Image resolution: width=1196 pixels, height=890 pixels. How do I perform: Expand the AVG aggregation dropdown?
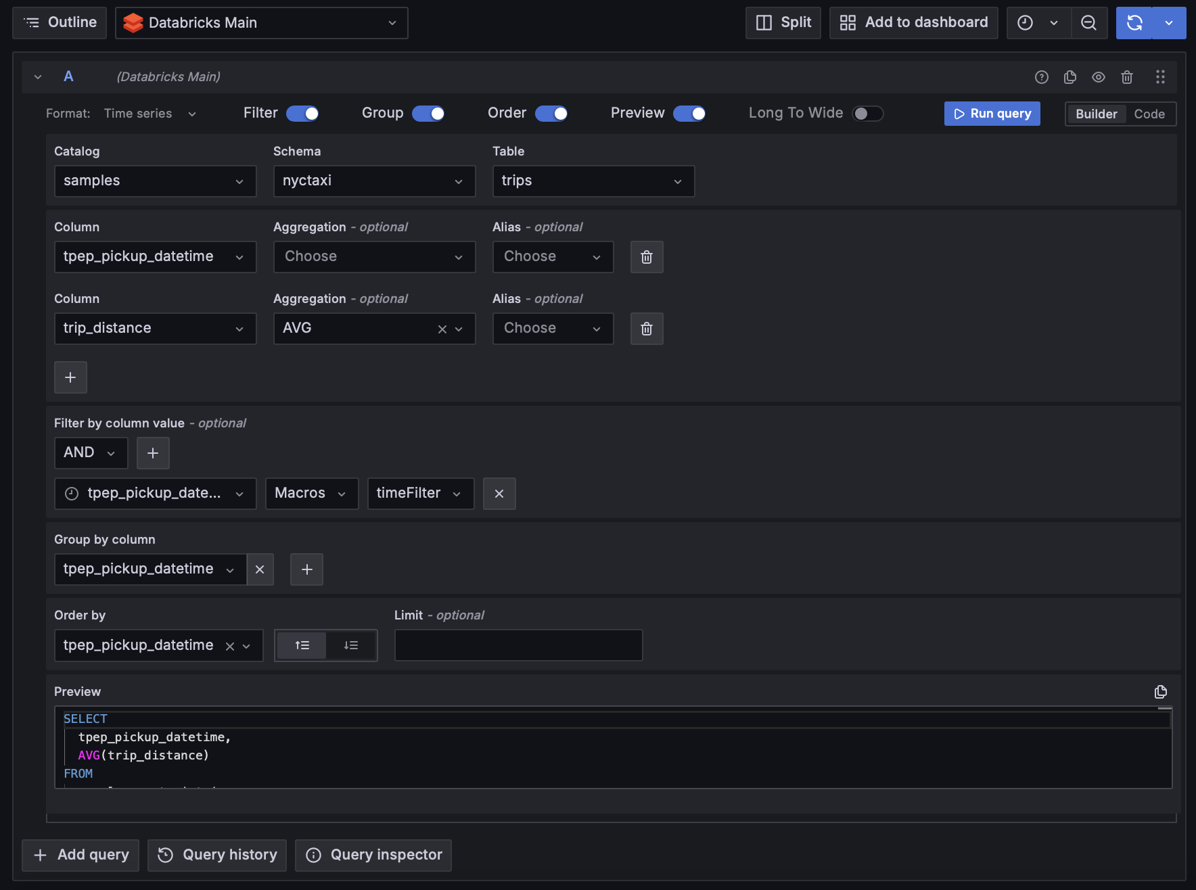click(x=459, y=329)
